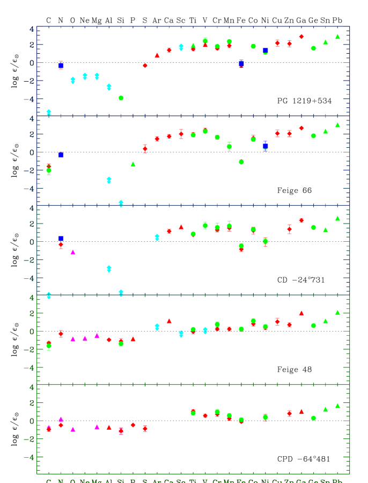Select the rightmost green triangle in bottom panel
Viewport: 368px width, 483px height.
coord(337,405)
